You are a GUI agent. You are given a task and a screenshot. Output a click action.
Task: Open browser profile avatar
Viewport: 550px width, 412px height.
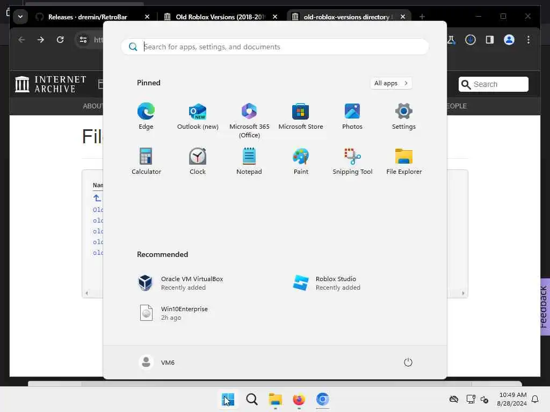tap(509, 40)
